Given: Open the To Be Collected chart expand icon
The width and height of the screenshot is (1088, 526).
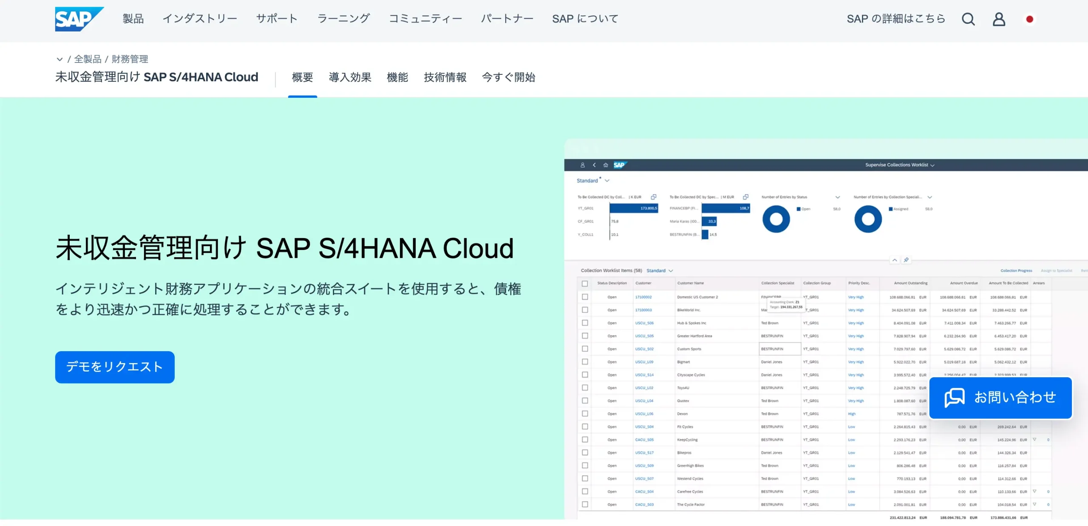Looking at the screenshot, I should [x=654, y=197].
